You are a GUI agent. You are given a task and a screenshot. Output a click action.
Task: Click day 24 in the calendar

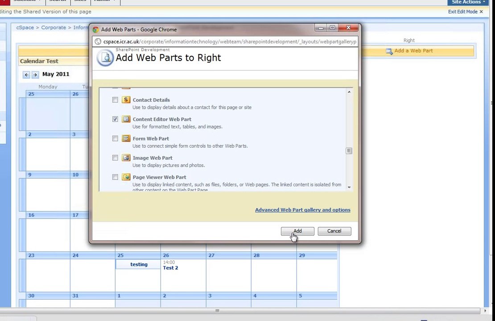75,255
